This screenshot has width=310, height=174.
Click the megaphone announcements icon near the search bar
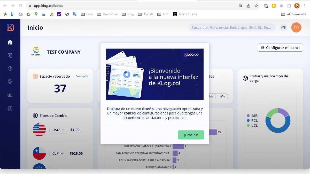283,27
